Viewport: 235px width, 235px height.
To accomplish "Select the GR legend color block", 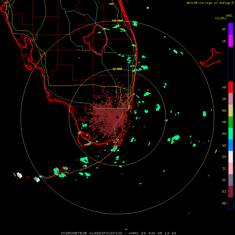I will tap(231, 99).
